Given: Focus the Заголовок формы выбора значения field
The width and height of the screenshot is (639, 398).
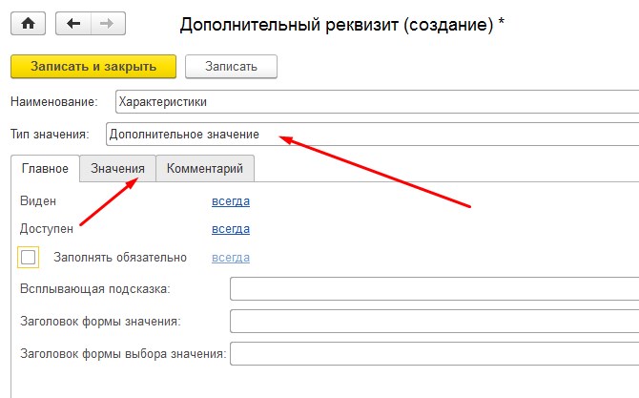Looking at the screenshot, I should pos(434,353).
